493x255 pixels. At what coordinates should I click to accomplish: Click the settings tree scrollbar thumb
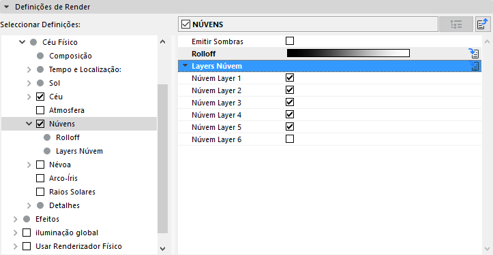pyautogui.click(x=162, y=158)
